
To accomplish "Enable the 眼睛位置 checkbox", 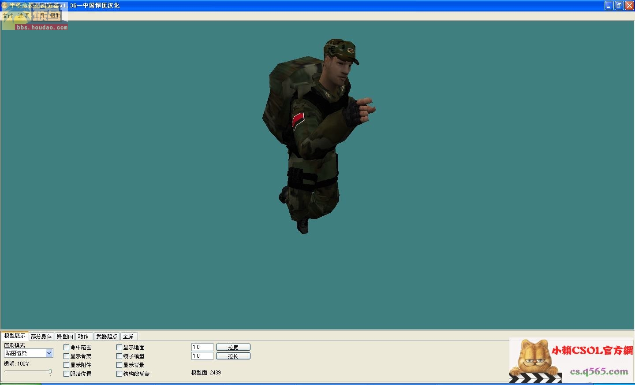I will (67, 374).
